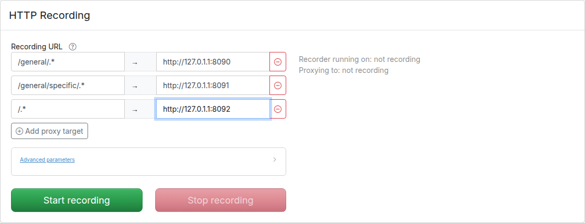Image resolution: width=585 pixels, height=223 pixels.
Task: Select the /.* path input field
Action: click(68, 109)
